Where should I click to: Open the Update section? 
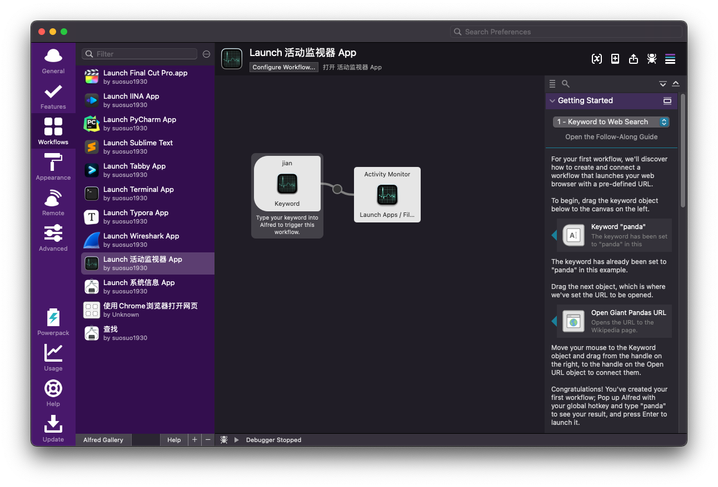(53, 429)
